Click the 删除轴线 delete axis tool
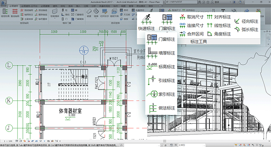271x147 pixels. (x=41, y=15)
